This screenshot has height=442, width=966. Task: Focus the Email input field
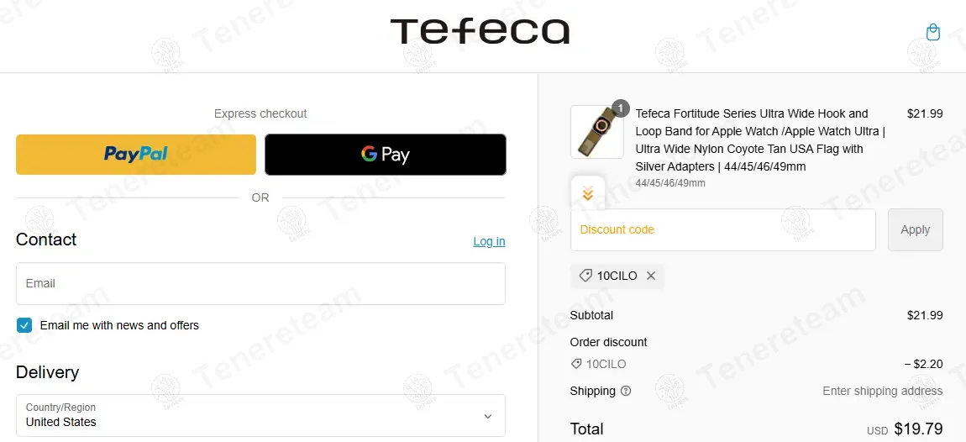(x=260, y=284)
